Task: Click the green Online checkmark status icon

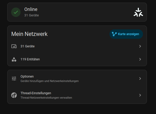Action: click(16, 12)
